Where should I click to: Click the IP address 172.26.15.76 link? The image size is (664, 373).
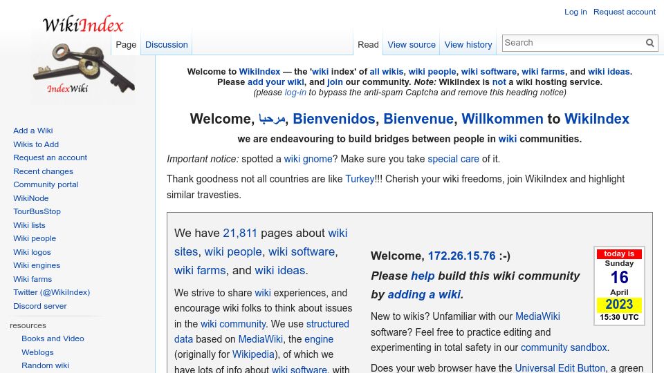click(x=461, y=256)
